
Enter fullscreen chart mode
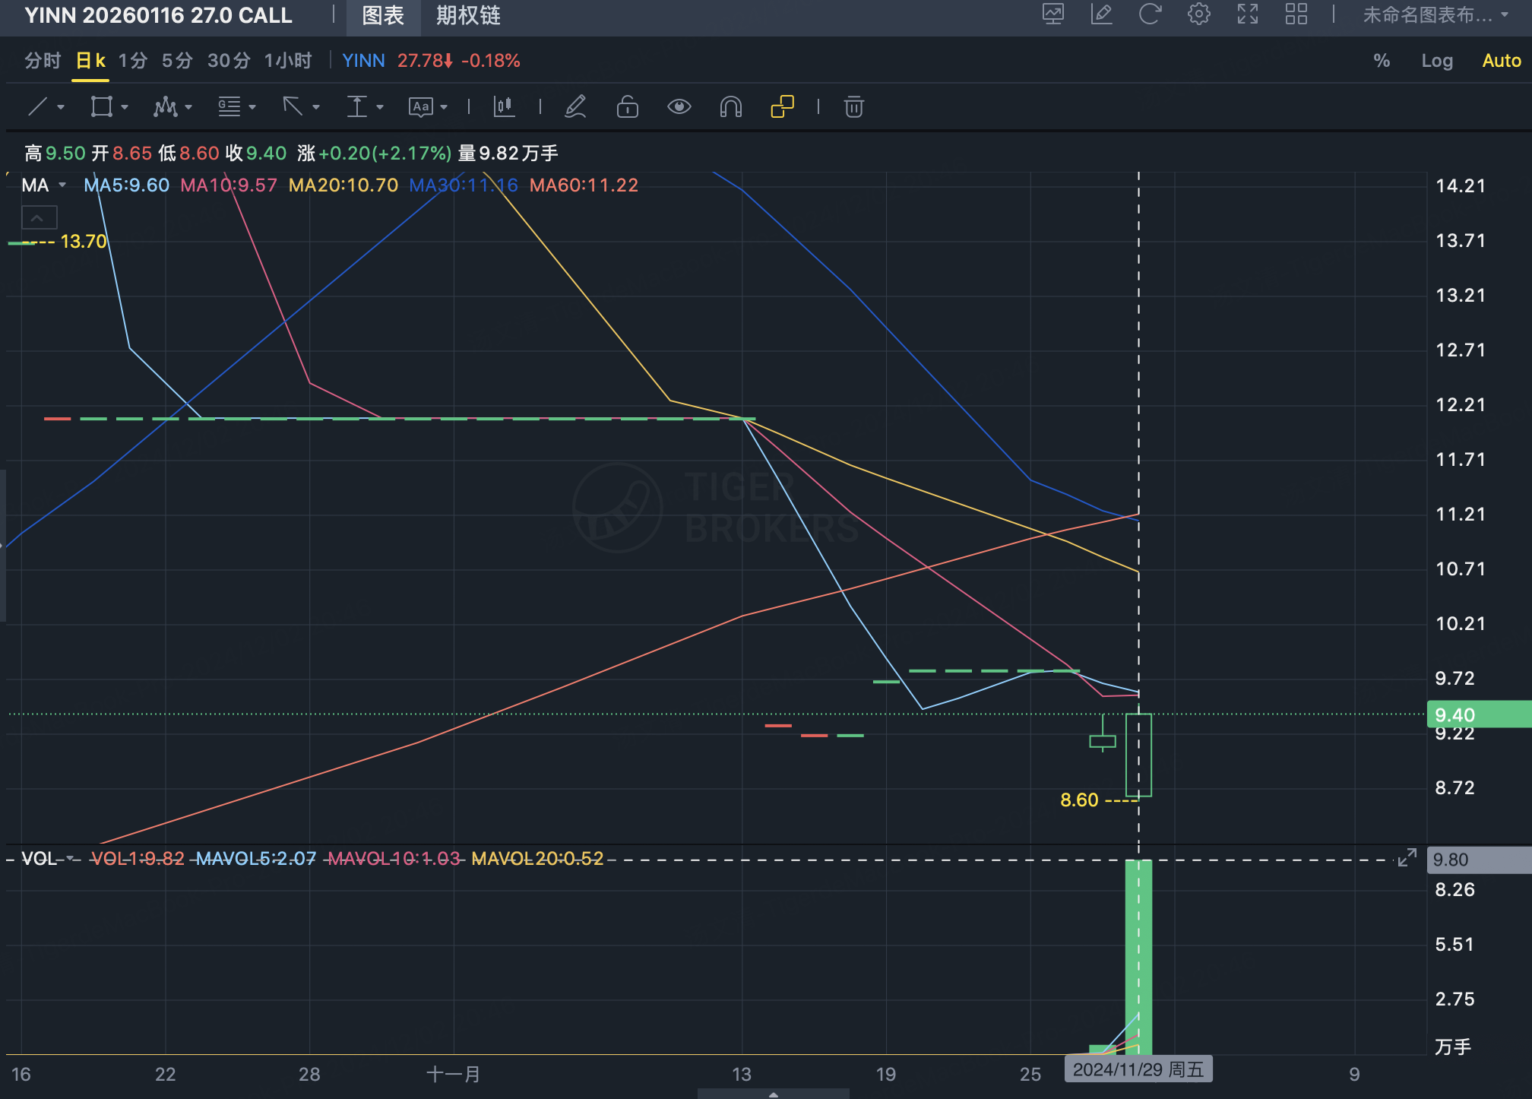(x=1247, y=14)
